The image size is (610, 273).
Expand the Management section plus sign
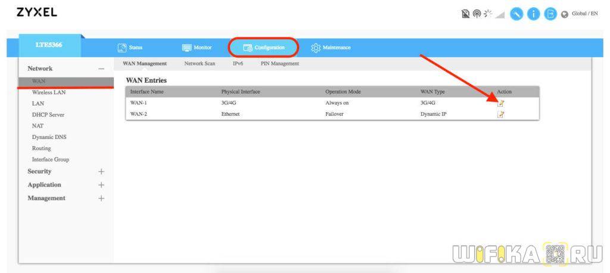101,198
